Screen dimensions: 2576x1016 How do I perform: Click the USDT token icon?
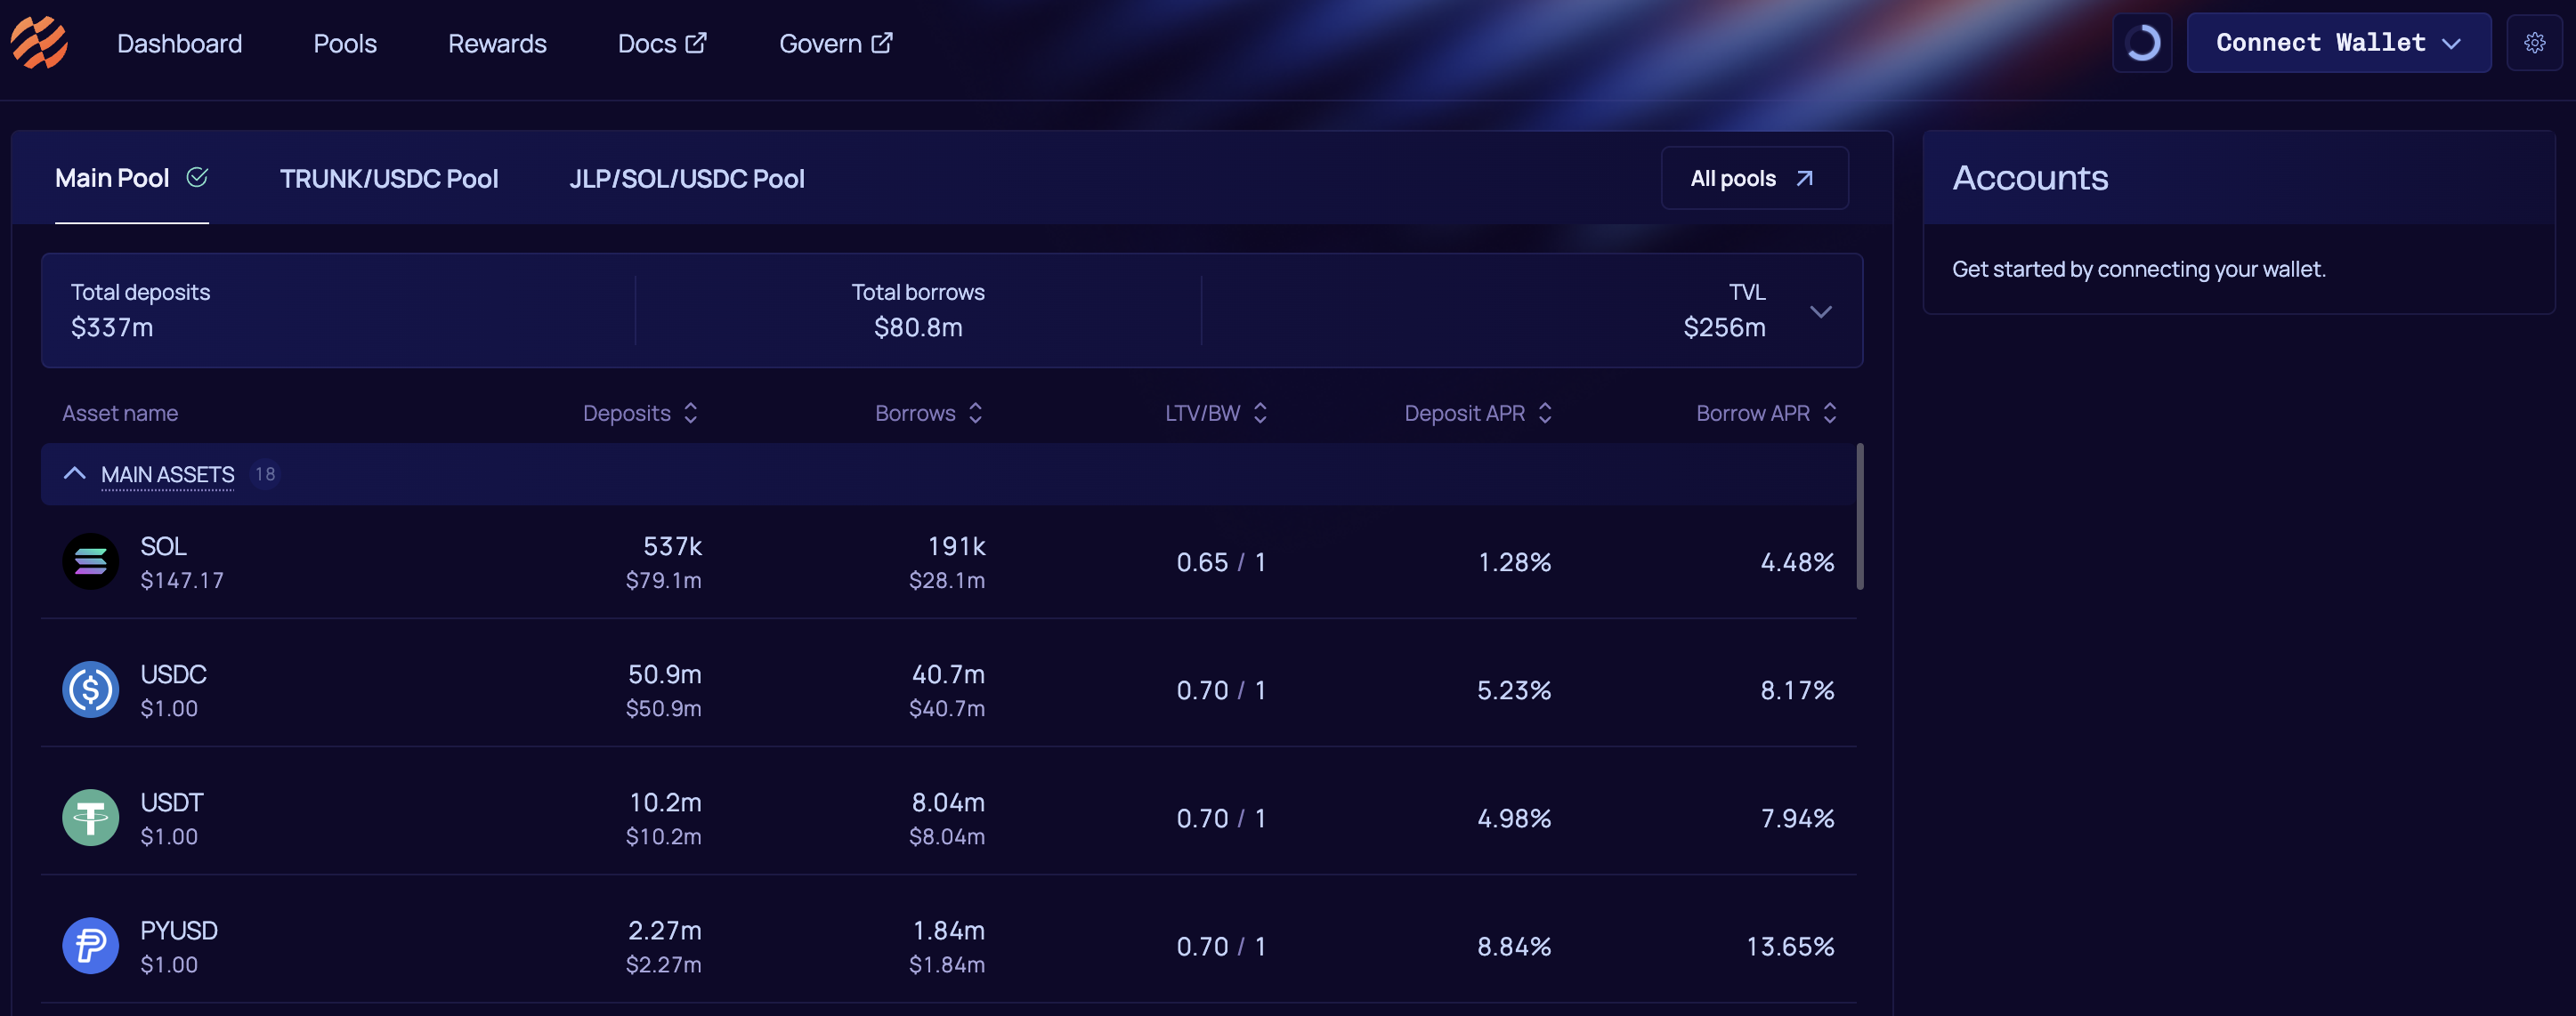pos(91,818)
